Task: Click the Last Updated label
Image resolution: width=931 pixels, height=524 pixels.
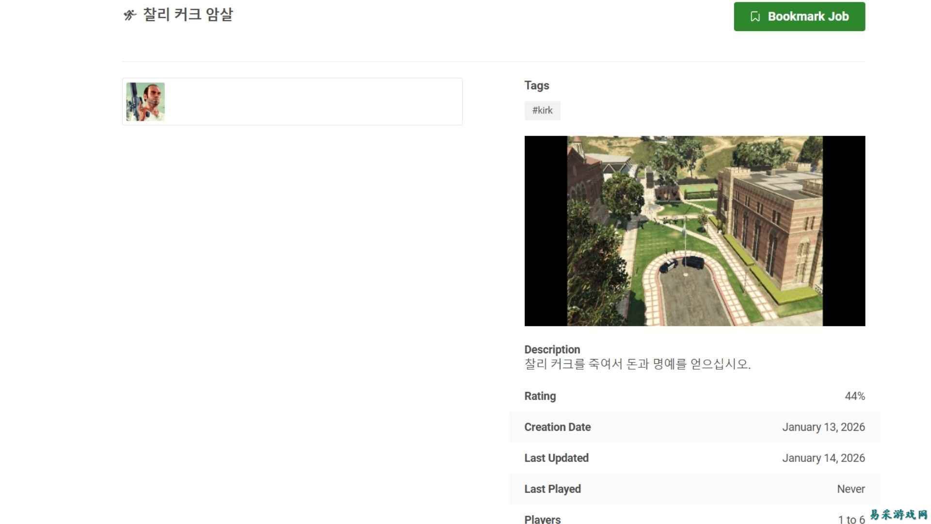Action: [x=556, y=458]
